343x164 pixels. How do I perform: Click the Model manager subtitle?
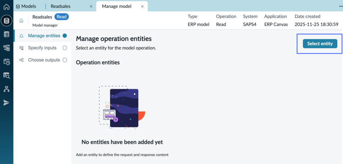point(45,25)
